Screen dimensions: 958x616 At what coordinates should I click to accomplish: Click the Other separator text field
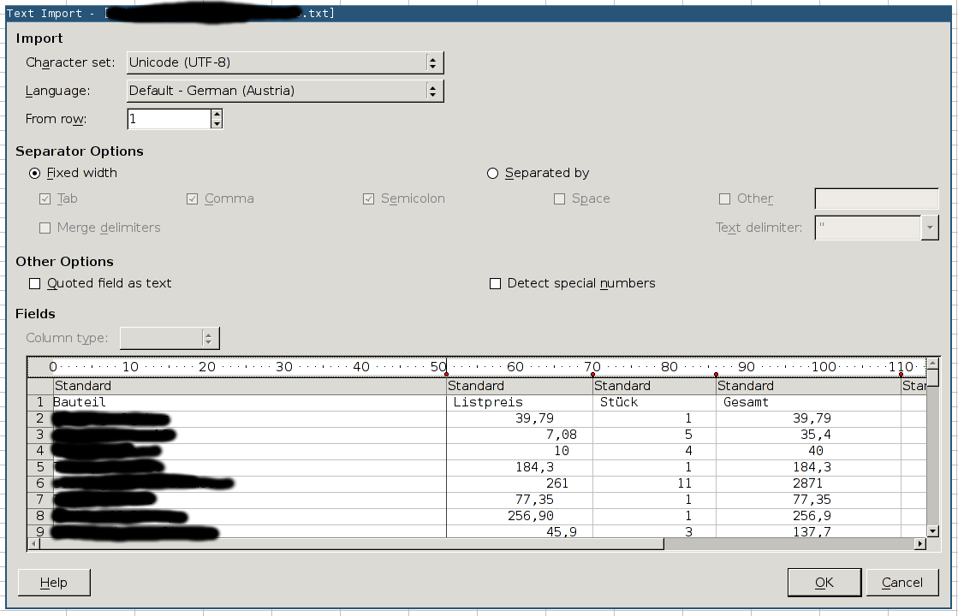click(x=876, y=199)
